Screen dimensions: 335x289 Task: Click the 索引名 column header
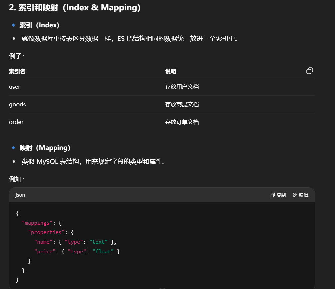pyautogui.click(x=17, y=71)
